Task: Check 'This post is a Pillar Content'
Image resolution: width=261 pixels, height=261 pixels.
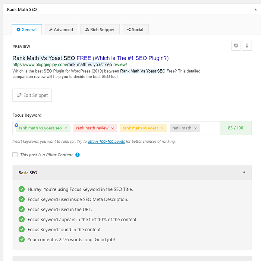Action: pyautogui.click(x=15, y=155)
